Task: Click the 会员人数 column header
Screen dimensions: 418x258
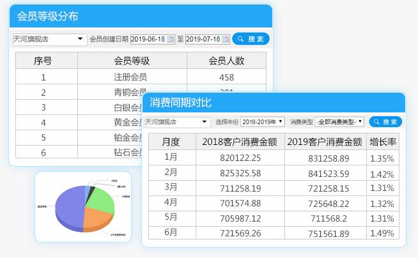Action: 226,61
